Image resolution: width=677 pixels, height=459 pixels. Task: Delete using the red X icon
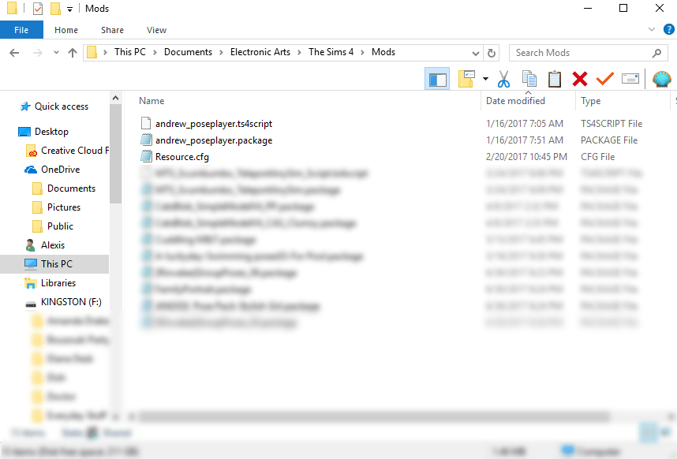579,79
